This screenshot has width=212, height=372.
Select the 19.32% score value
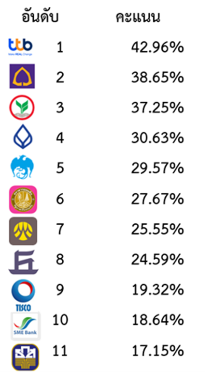(x=157, y=290)
